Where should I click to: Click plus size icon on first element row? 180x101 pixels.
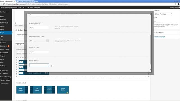22,62
